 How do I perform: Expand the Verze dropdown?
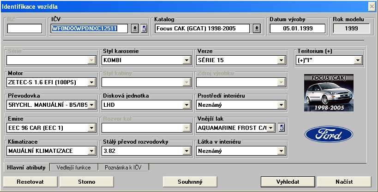tap(281, 60)
